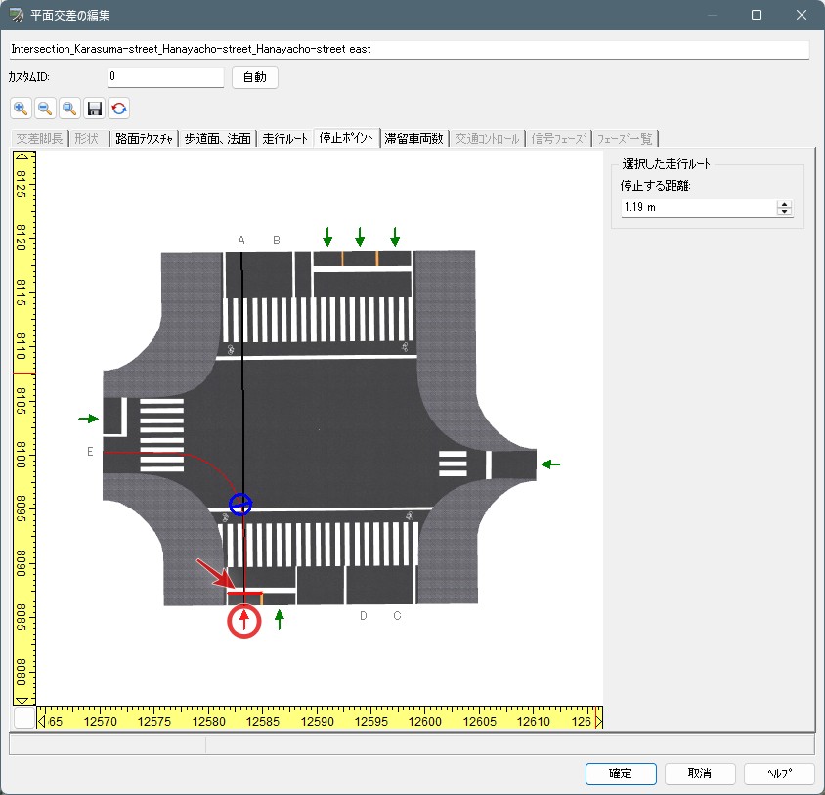The image size is (825, 795).
Task: Click the zoom-to-fit magnifier icon
Action: click(69, 109)
